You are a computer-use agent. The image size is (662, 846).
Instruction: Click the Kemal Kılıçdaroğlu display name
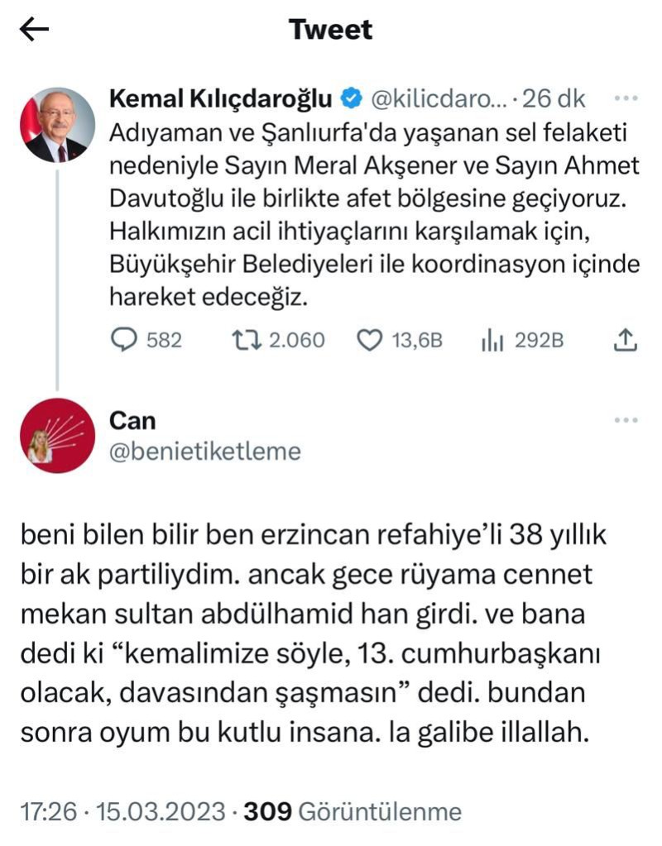tap(221, 99)
